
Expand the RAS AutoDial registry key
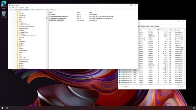point(16,58)
